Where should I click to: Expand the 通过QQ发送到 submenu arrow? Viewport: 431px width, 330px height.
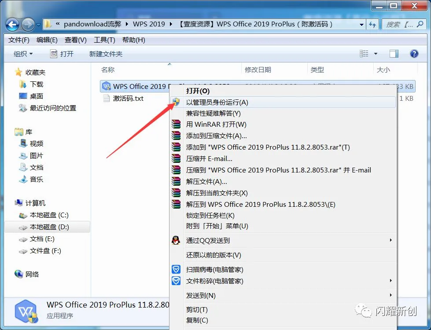390,240
